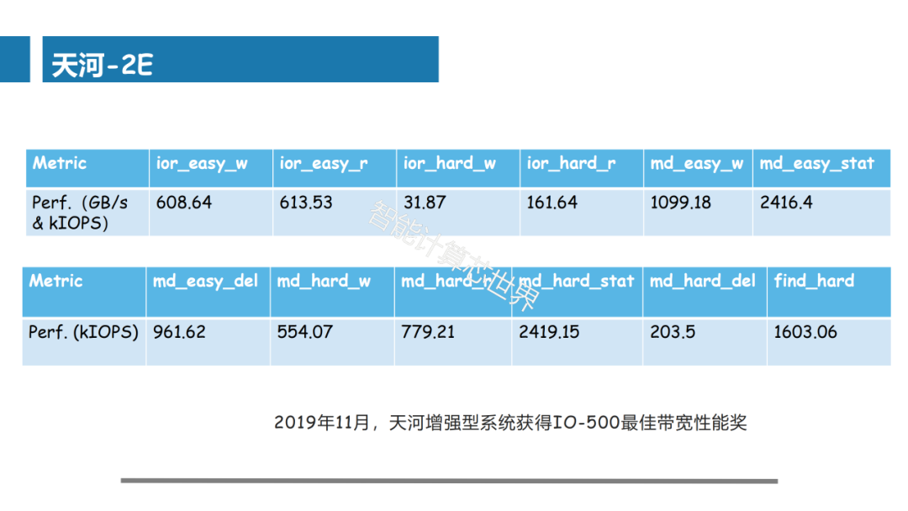Click the Perf. (kIOPS) row label
908x511 pixels.
83,332
